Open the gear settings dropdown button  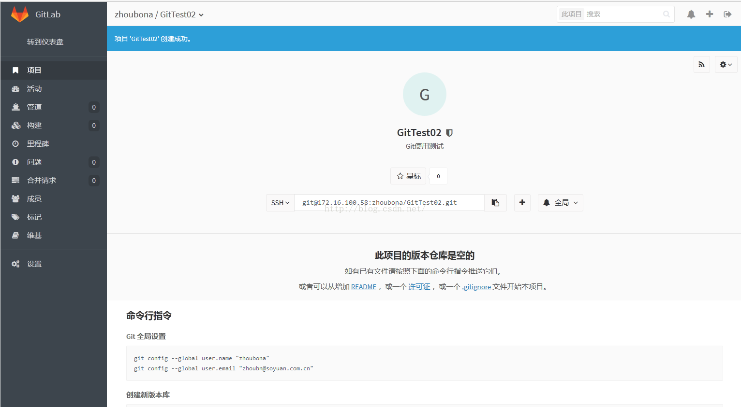[x=726, y=65]
